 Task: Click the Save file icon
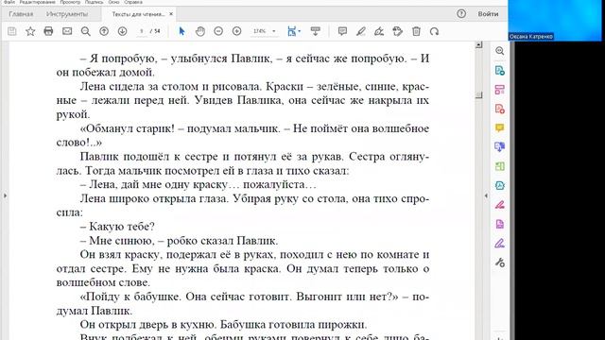coord(12,31)
